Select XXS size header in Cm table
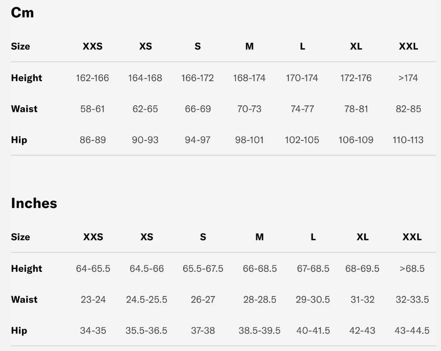 92,47
